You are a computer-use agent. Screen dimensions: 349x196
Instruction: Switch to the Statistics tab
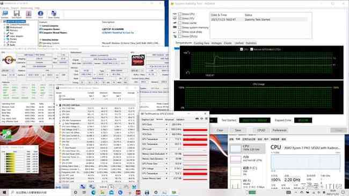(251, 43)
